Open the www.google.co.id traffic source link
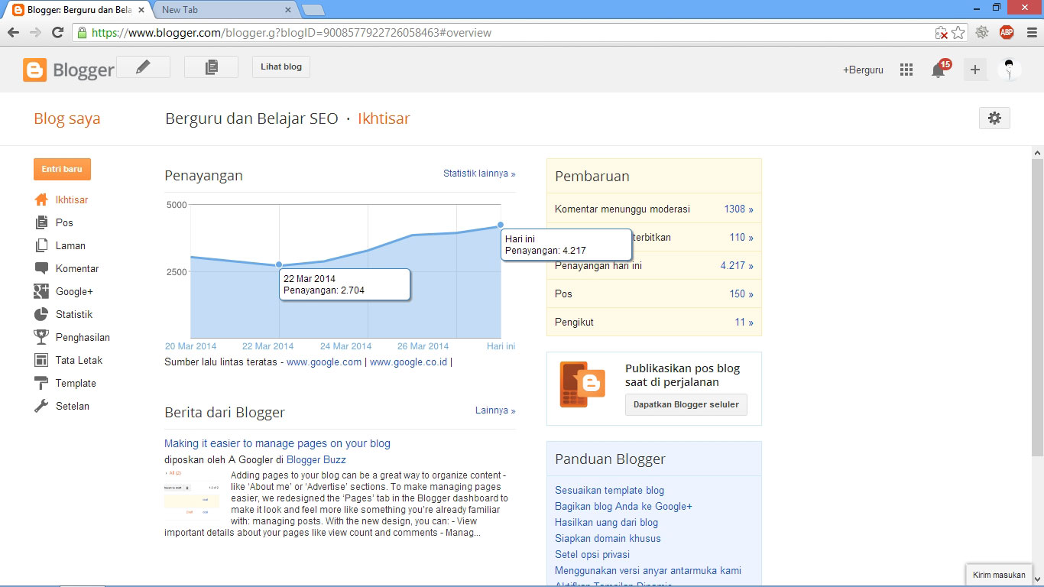1044x587 pixels. pyautogui.click(x=408, y=362)
